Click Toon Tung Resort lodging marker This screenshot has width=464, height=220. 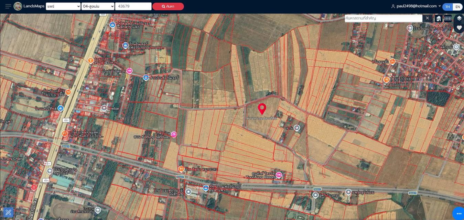coord(279,175)
